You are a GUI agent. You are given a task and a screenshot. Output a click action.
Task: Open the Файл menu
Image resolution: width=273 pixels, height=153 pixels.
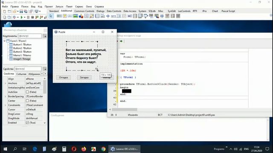click(5, 6)
